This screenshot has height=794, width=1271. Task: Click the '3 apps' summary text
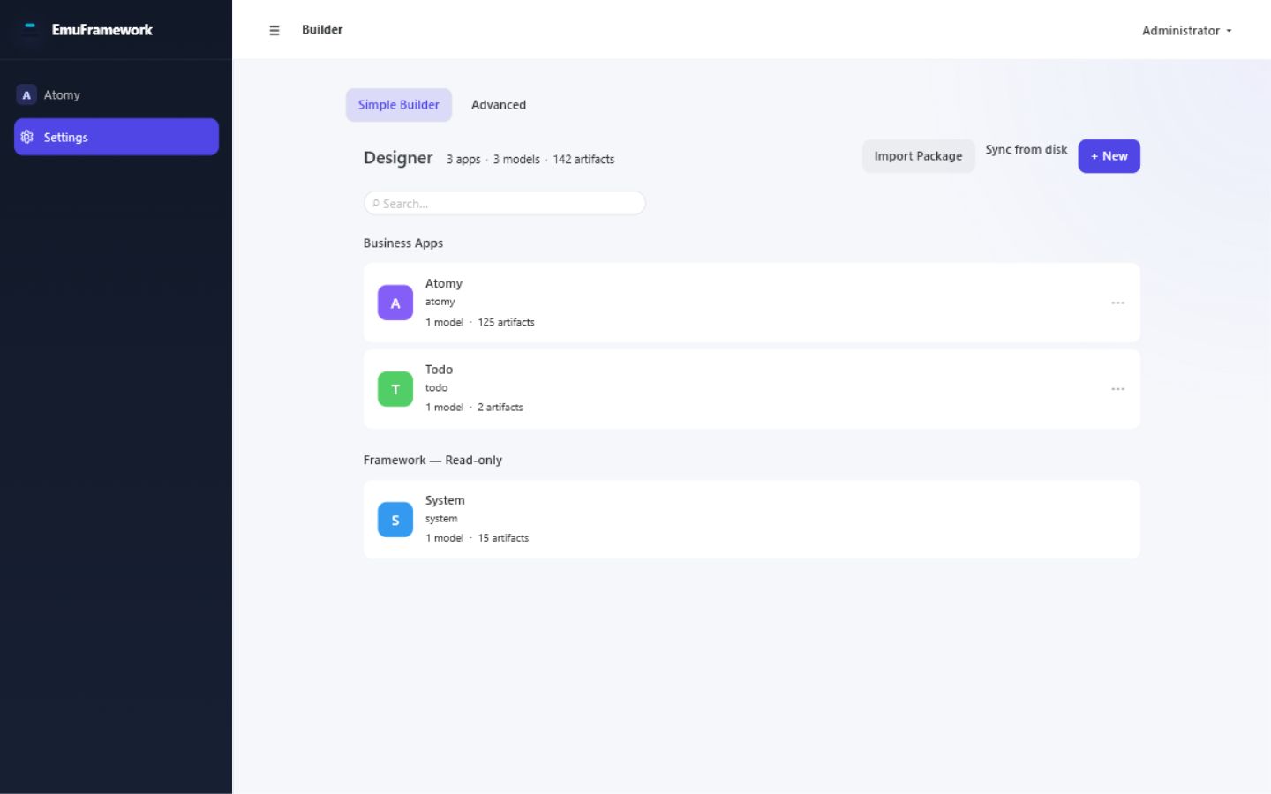463,160
